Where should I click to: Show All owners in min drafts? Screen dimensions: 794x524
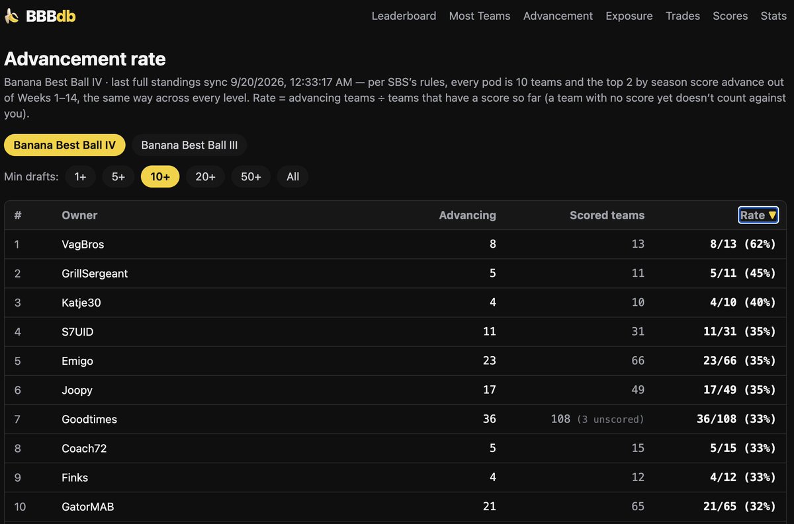coord(293,176)
